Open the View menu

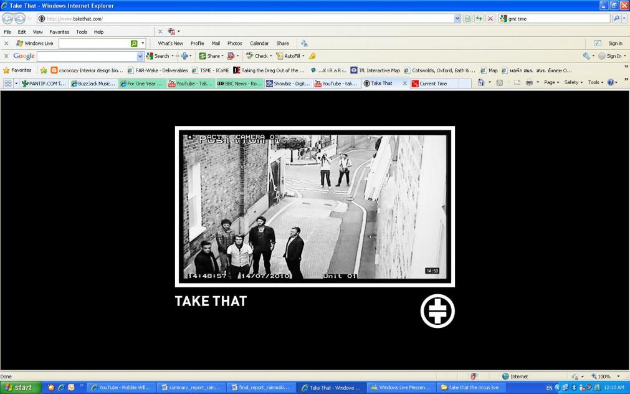(x=38, y=32)
